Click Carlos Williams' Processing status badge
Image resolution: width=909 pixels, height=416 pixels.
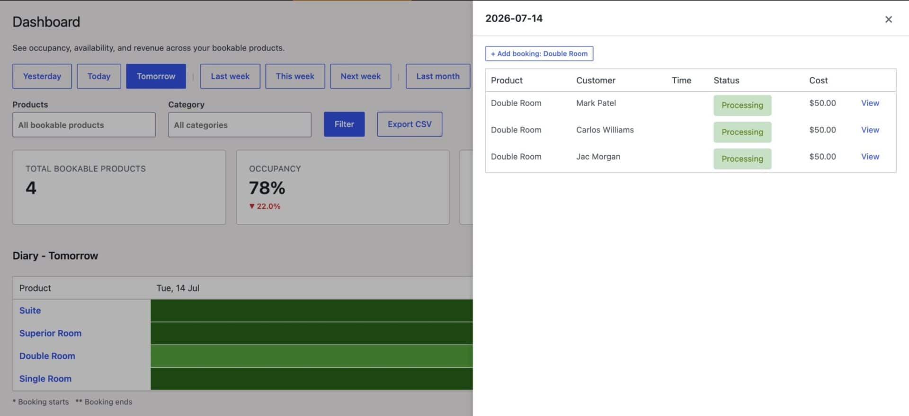click(742, 132)
